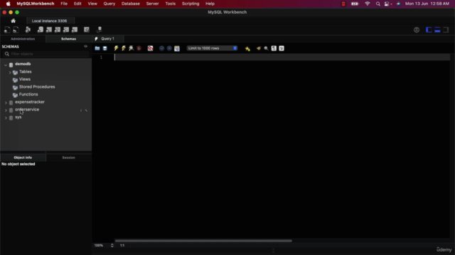Toggle bottom output panel visibility
455x255 pixels.
(x=437, y=30)
